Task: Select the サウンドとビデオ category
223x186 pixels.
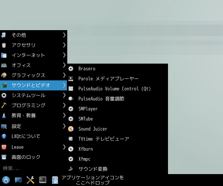Action: click(x=33, y=85)
